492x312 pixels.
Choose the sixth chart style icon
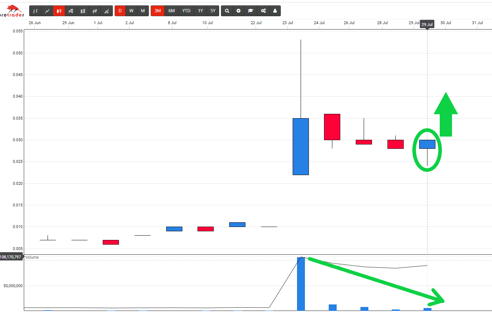pyautogui.click(x=95, y=11)
